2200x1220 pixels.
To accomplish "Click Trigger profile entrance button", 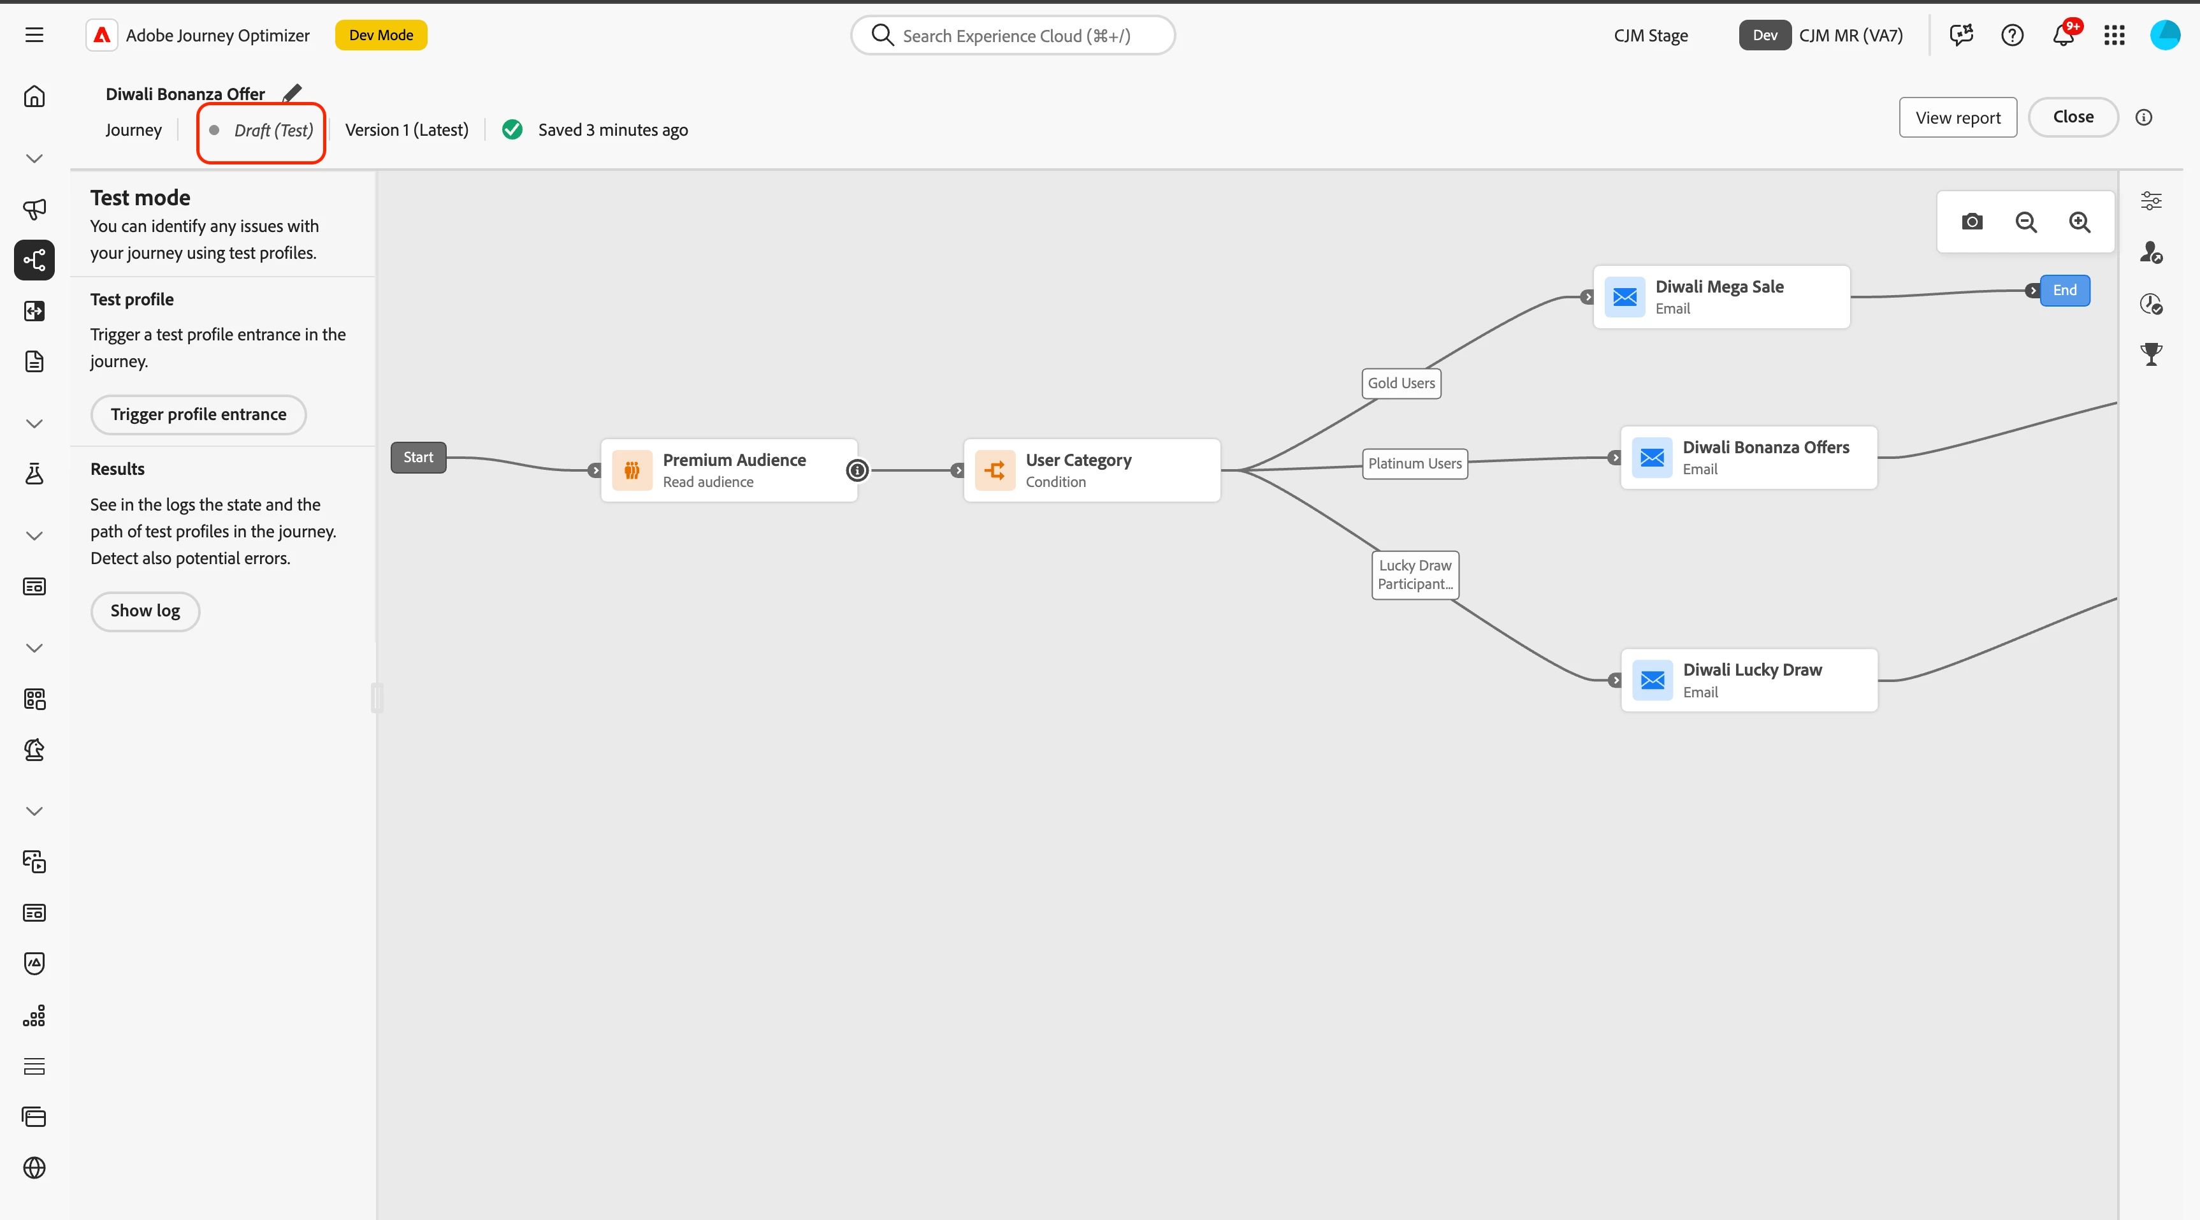I will coord(198,414).
